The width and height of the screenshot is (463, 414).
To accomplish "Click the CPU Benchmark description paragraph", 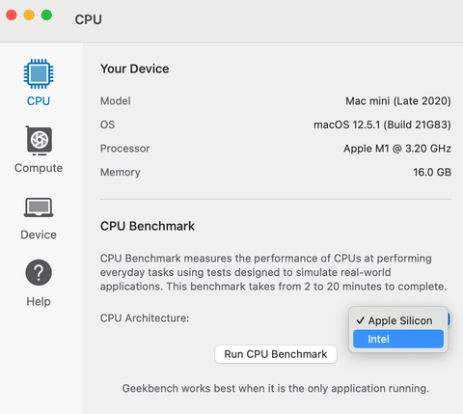I will click(273, 272).
